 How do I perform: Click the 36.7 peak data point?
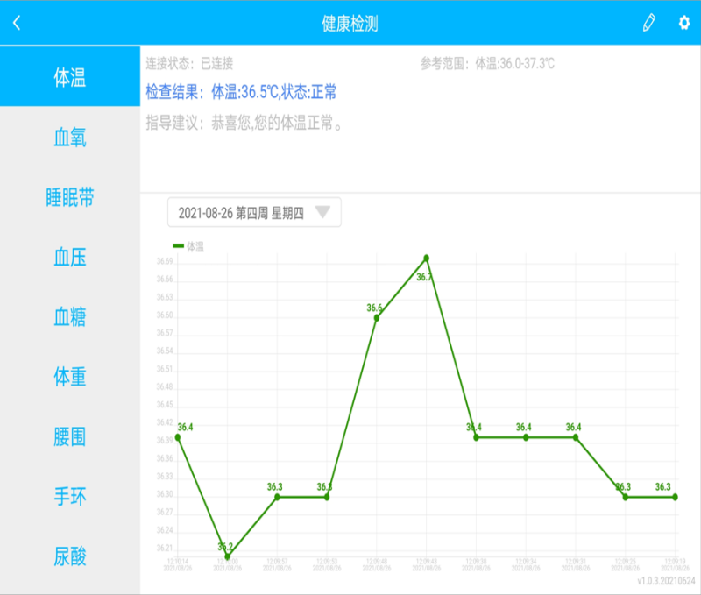427,259
